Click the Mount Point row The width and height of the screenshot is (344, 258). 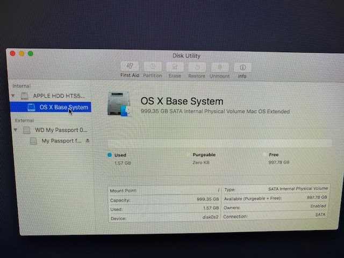[165, 191]
